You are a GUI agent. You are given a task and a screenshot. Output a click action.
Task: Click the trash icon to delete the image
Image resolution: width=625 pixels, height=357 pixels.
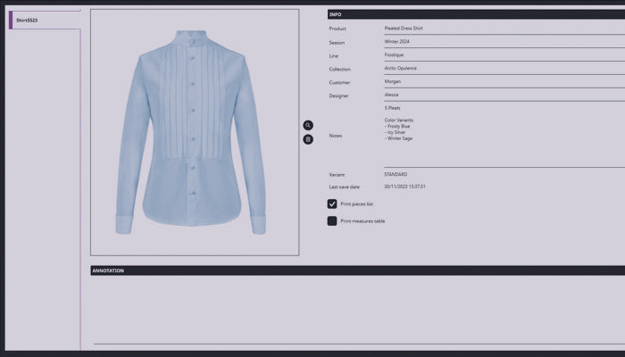click(308, 139)
